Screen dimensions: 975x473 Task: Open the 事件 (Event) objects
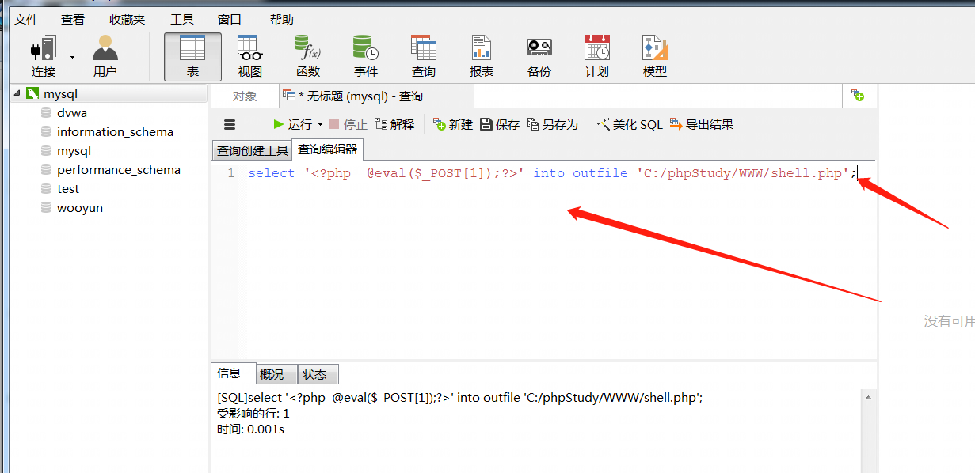pos(366,56)
